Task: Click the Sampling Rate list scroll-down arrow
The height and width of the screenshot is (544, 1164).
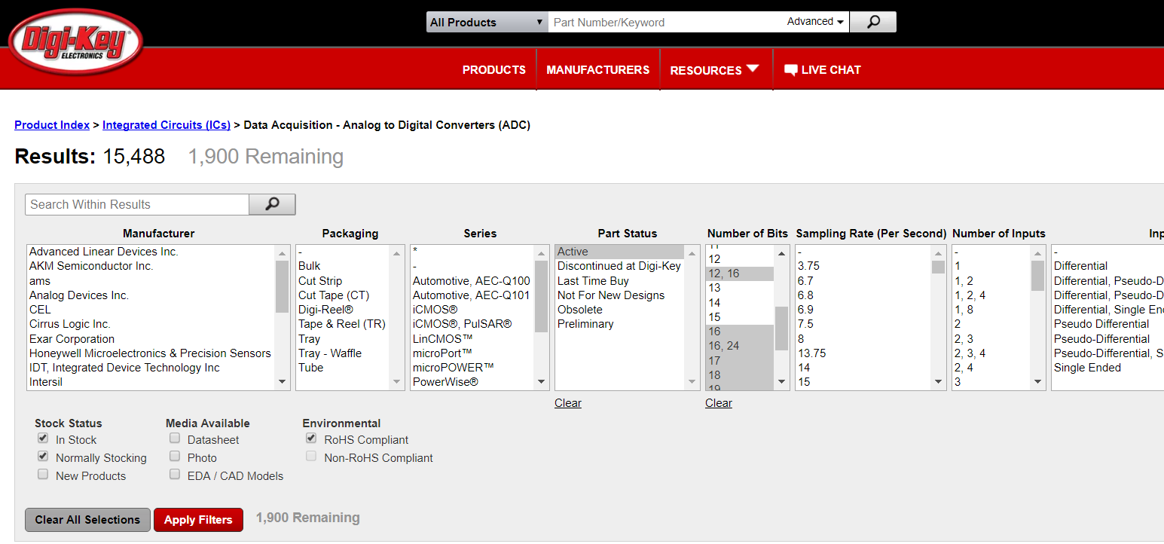Action: 938,382
